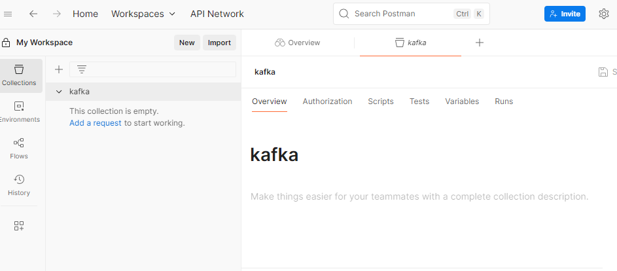
Task: Open the Tests tab
Action: tap(419, 101)
